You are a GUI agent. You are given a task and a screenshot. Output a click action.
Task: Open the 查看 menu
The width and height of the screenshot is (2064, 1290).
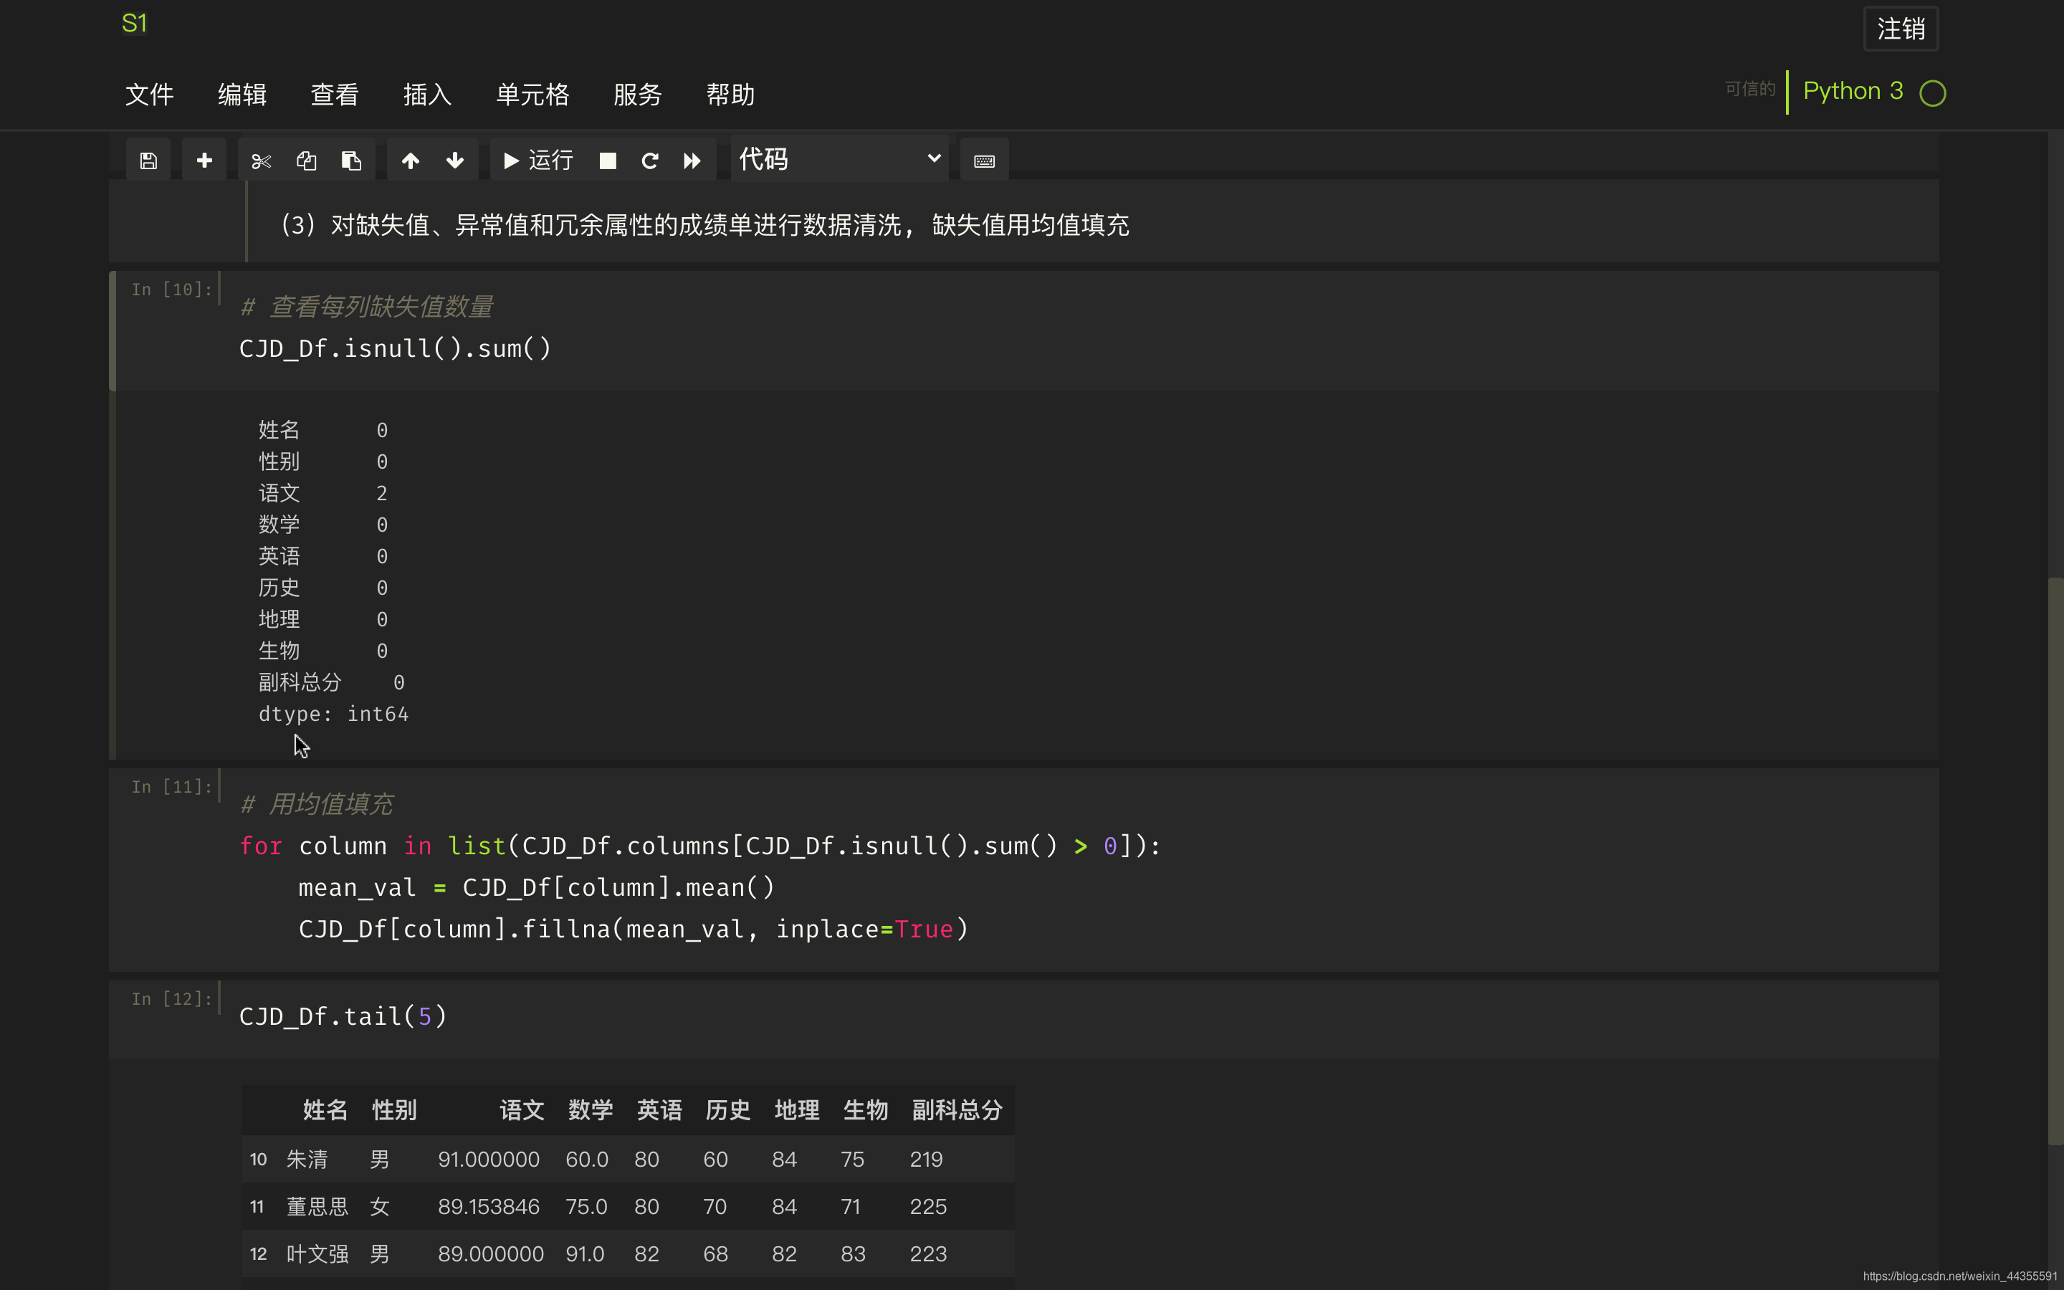[x=335, y=95]
